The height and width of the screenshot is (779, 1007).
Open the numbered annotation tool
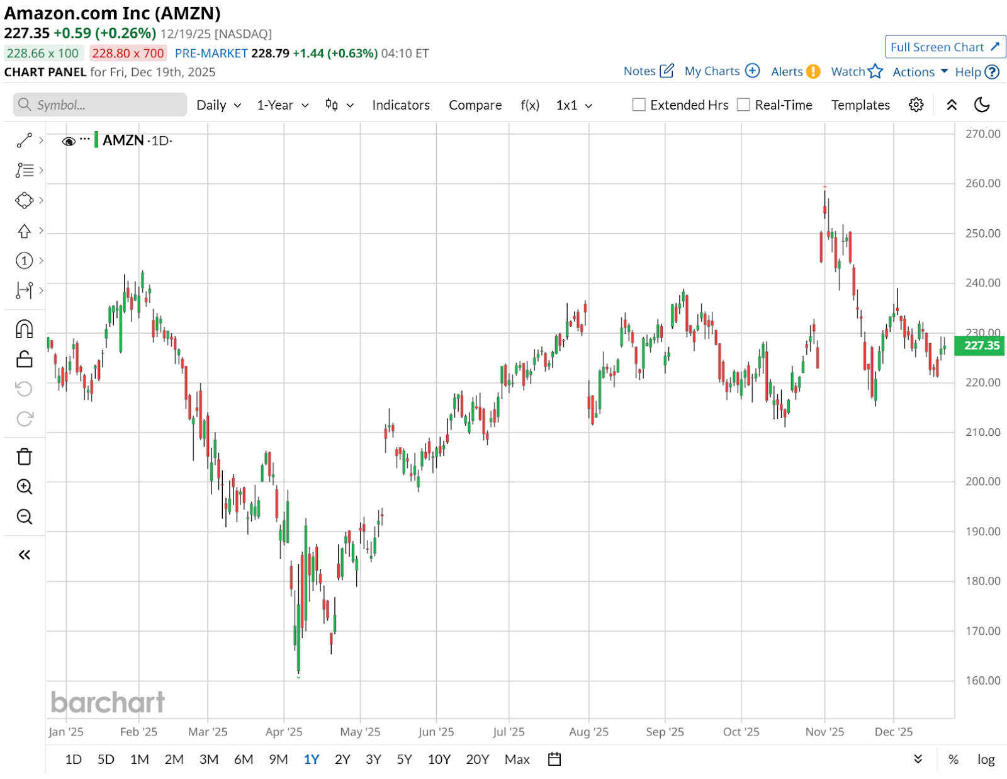click(24, 260)
